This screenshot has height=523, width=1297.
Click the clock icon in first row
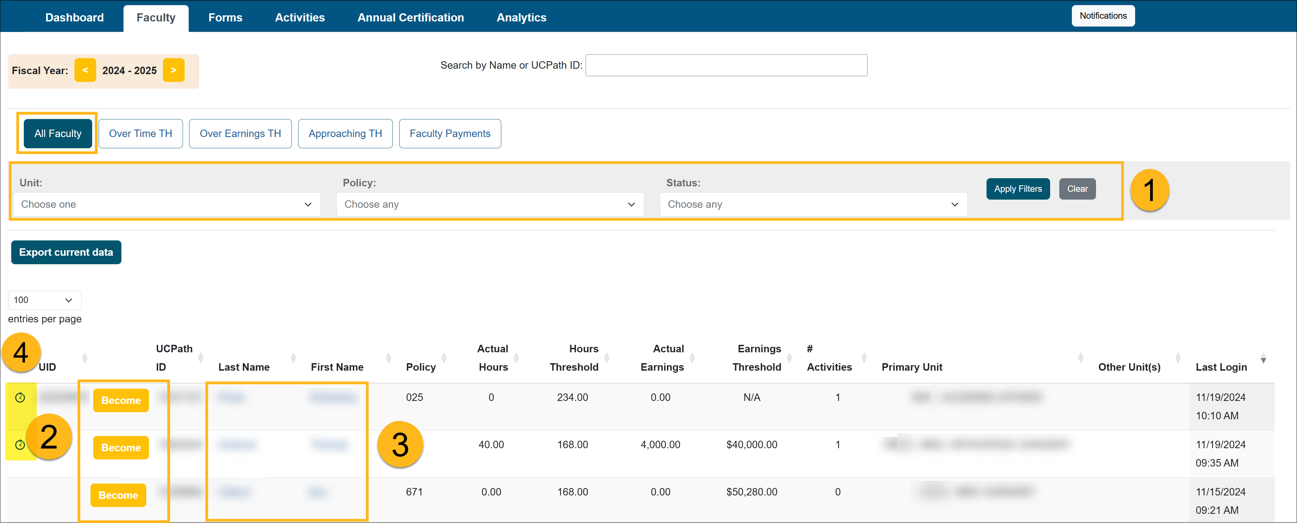click(x=20, y=398)
